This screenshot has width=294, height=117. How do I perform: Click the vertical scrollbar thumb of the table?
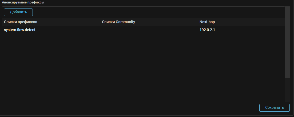[x=287, y=43]
